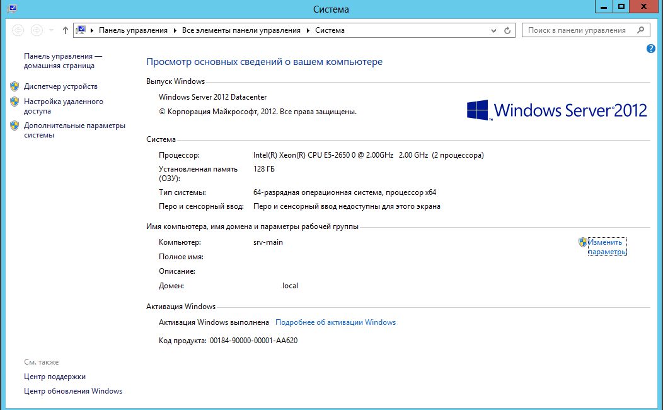Open Подробнее об активации Windows link

pyautogui.click(x=336, y=322)
